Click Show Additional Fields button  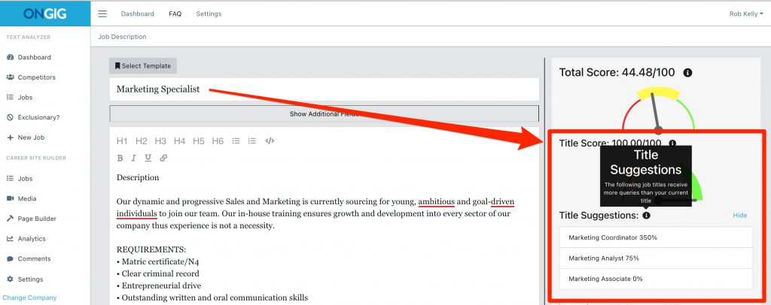pyautogui.click(x=324, y=113)
